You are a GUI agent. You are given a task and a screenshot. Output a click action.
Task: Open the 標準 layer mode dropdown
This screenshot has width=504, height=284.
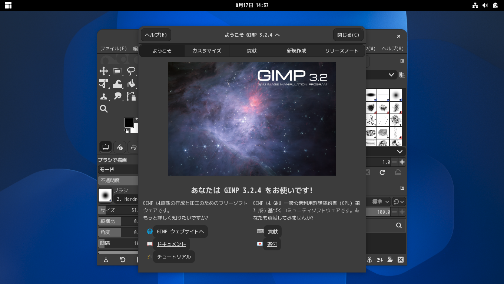(378, 202)
